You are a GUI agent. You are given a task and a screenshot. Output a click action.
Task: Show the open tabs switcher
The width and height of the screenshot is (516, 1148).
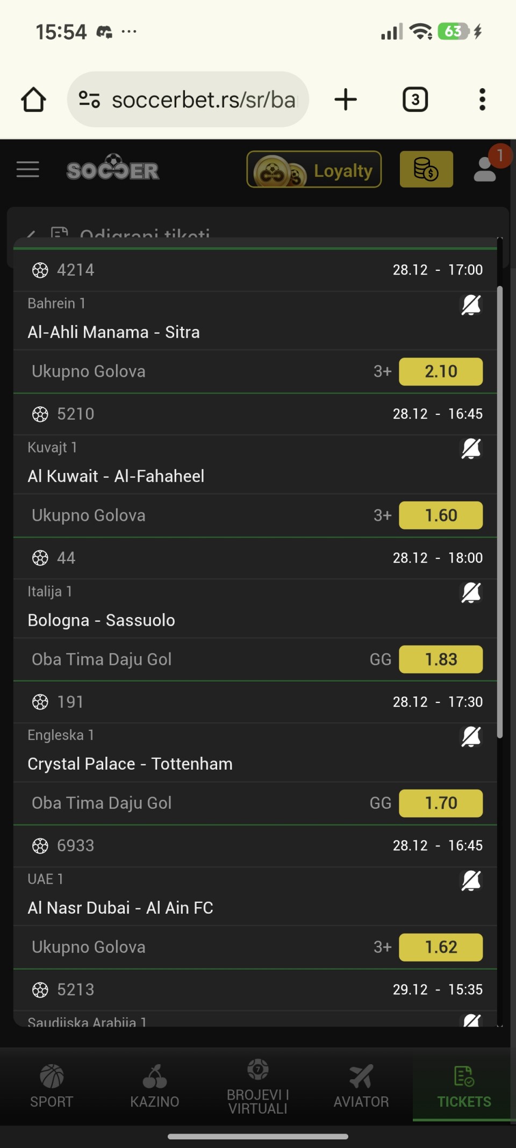click(x=415, y=100)
